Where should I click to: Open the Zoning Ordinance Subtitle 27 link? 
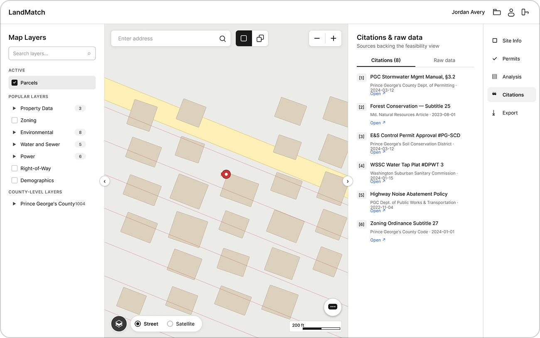point(378,240)
